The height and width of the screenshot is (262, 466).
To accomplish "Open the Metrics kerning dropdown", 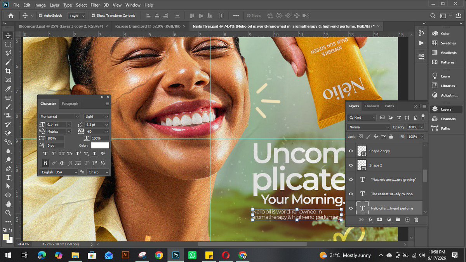I will pyautogui.click(x=69, y=132).
